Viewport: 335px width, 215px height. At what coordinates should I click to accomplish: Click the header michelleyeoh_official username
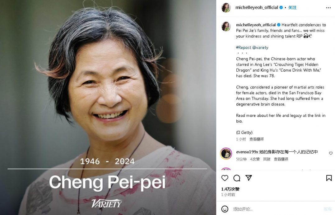tap(257, 7)
